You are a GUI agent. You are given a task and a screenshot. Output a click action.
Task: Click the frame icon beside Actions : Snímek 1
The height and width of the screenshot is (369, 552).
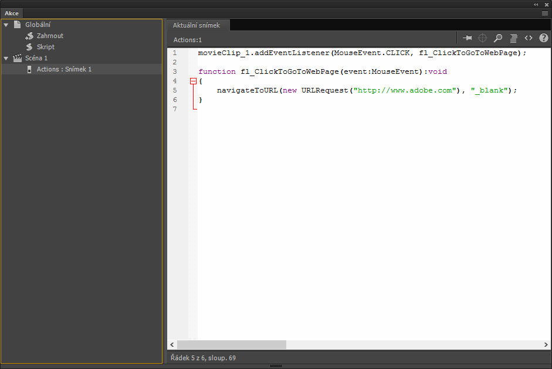29,69
